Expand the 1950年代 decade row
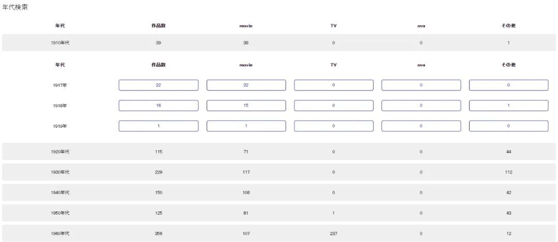 click(x=60, y=213)
